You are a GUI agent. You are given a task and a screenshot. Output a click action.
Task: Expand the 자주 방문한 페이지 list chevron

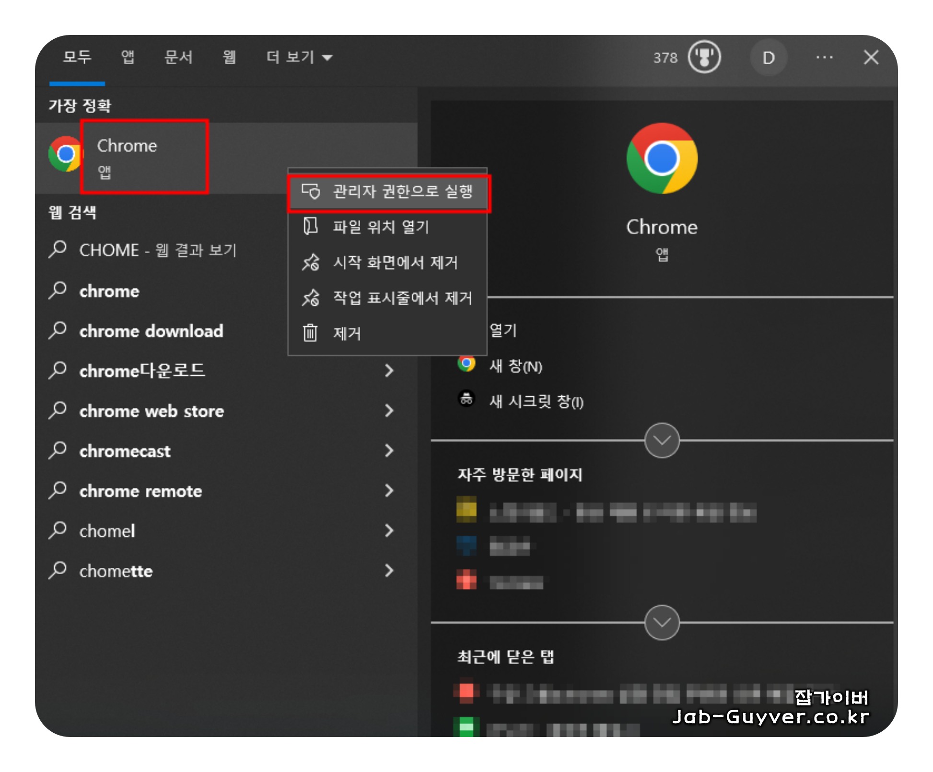pos(662,622)
